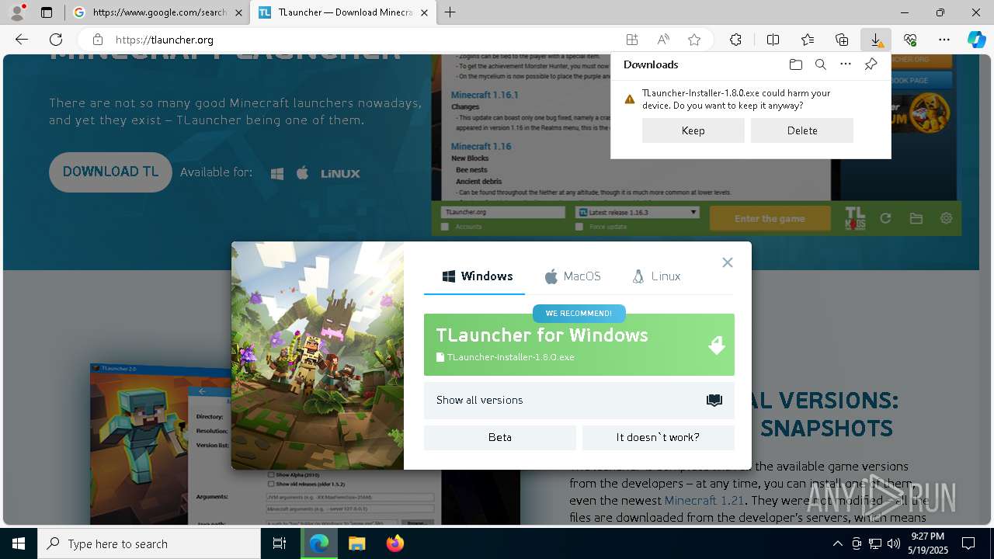Switch to the Windows tab
This screenshot has width=994, height=559.
478,276
